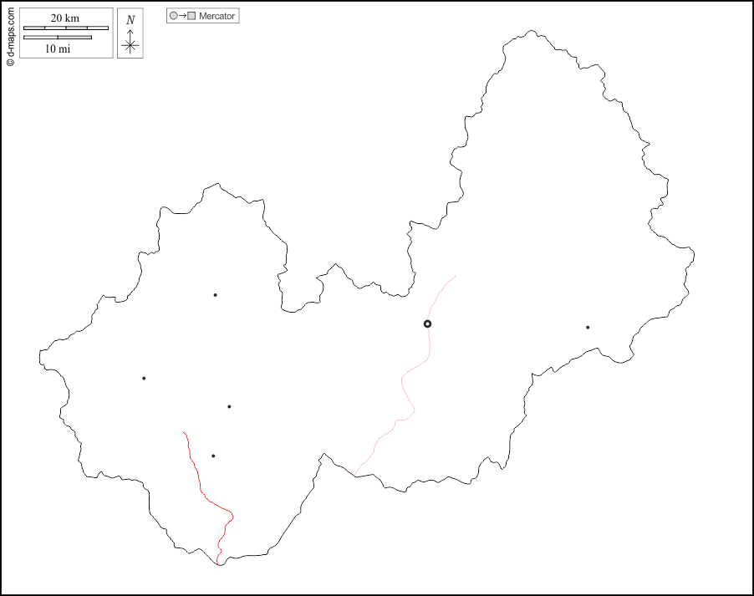Select the ringed capital city marker
754x596 pixels.
427,323
